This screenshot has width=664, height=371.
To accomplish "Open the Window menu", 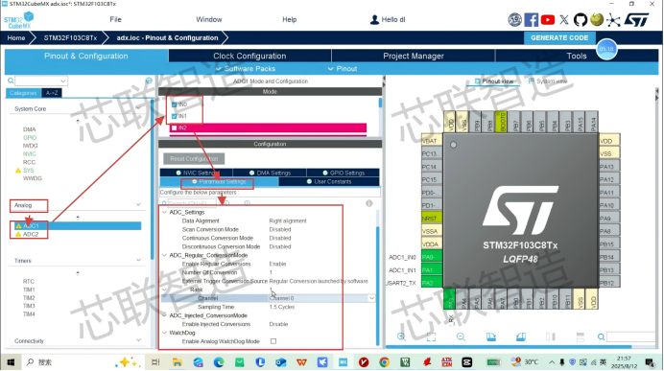I will point(208,19).
